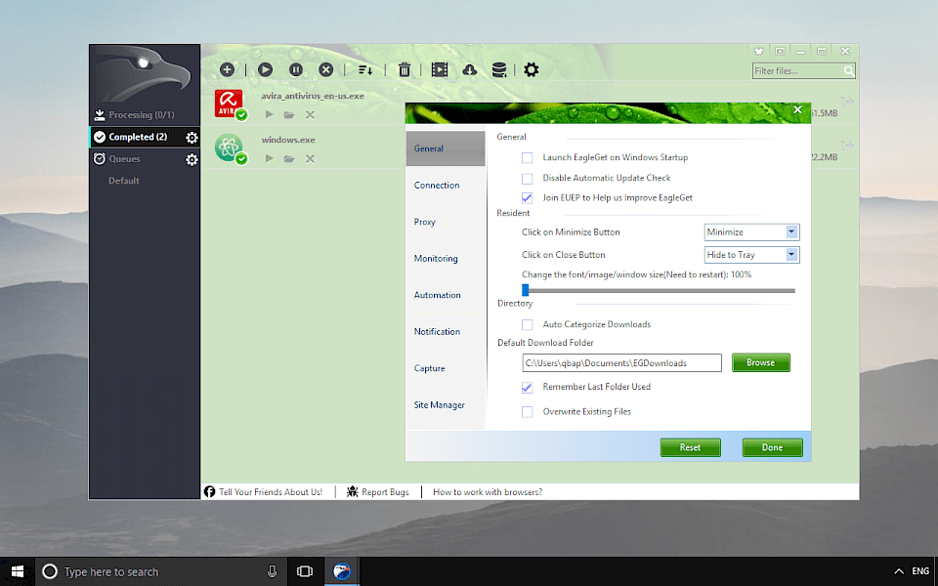
Task: Enable Auto Categorize Downloads checkbox
Action: (x=527, y=324)
